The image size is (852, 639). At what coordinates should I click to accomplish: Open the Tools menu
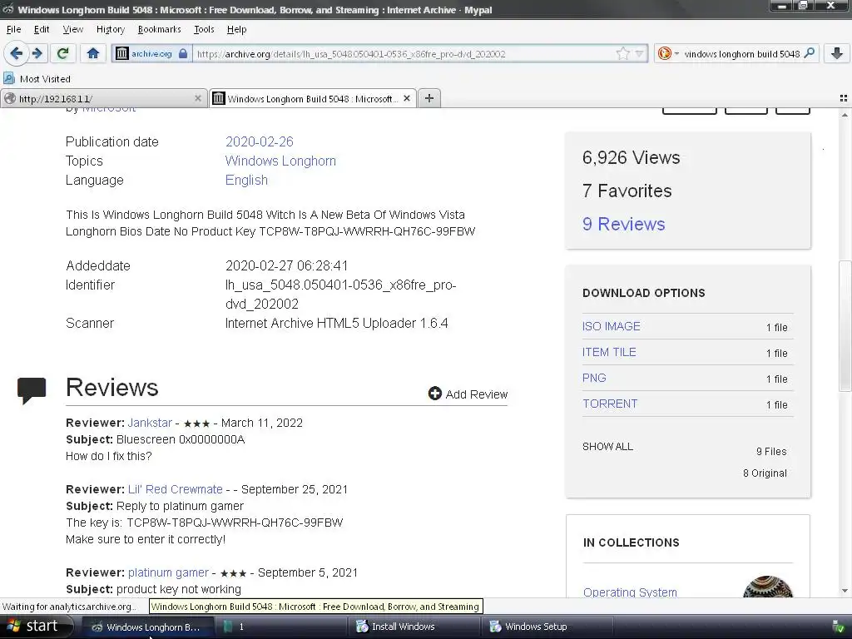point(204,29)
